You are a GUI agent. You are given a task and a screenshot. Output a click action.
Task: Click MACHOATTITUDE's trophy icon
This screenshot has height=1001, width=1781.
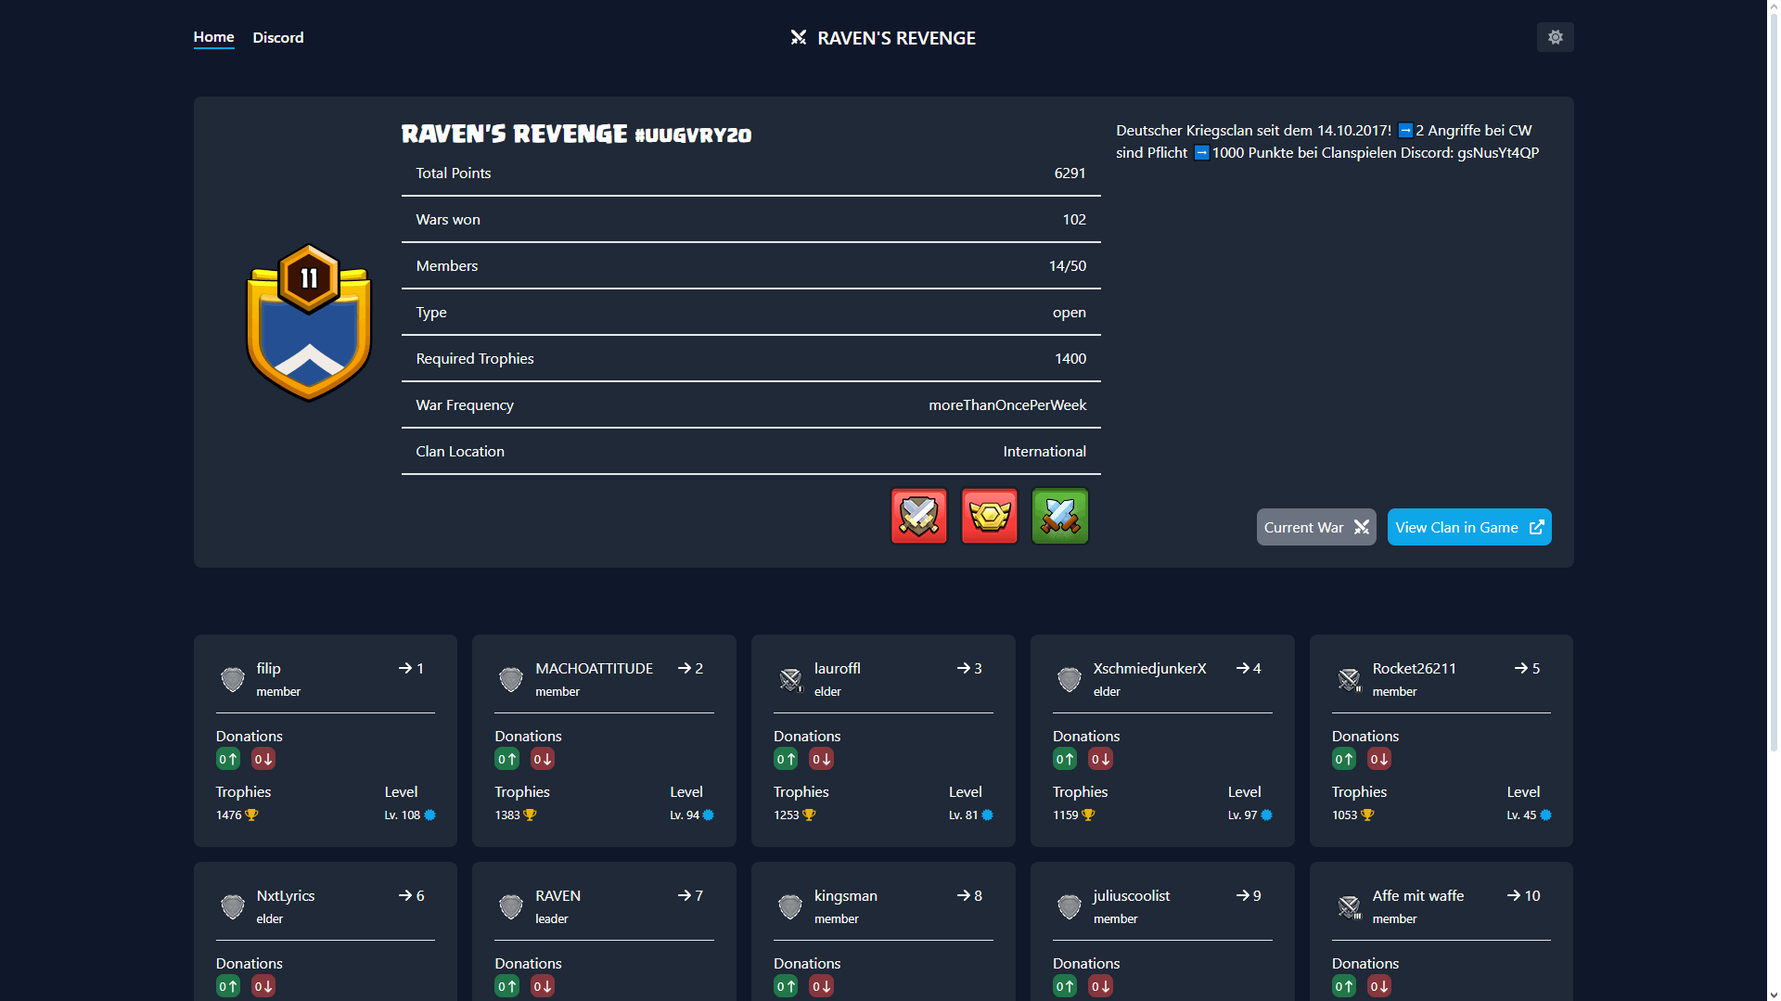530,815
